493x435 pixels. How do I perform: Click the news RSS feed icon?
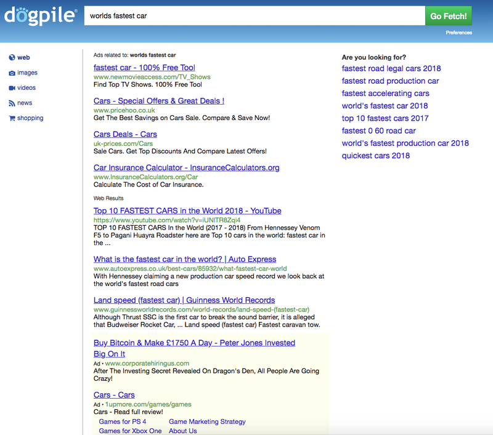pyautogui.click(x=12, y=103)
